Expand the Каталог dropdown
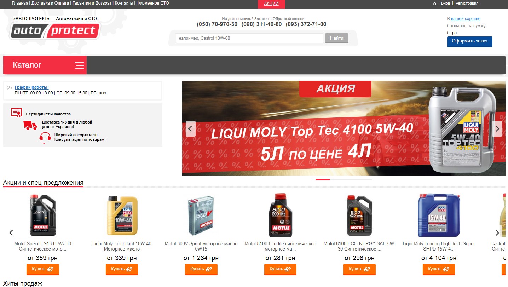 (45, 65)
